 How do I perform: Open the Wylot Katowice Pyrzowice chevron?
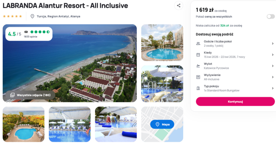pos(273,66)
